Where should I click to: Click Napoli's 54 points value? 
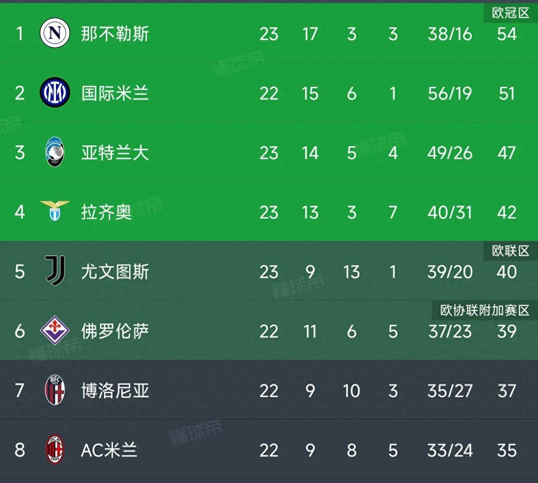click(506, 34)
